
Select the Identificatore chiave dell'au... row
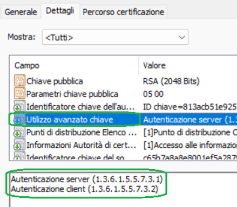[x=123, y=107]
